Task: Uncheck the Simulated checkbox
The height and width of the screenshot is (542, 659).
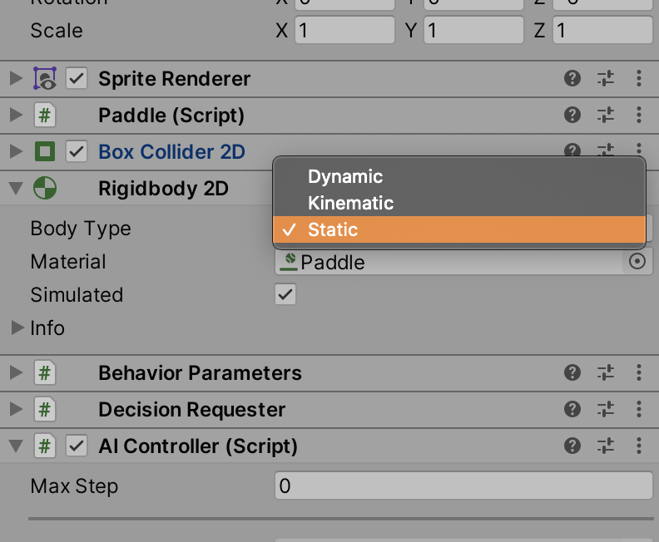Action: (285, 295)
